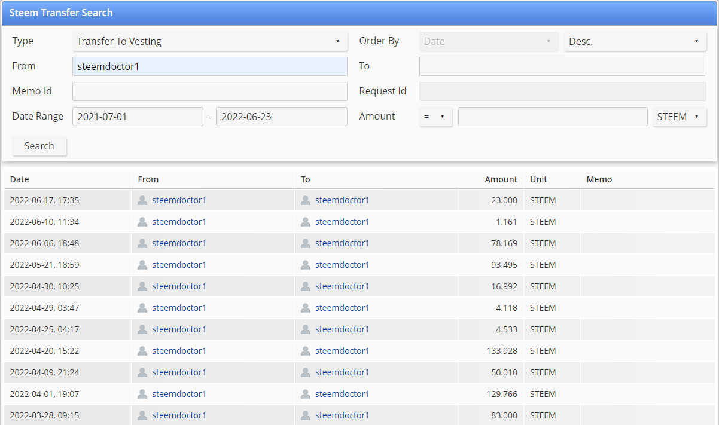Image resolution: width=719 pixels, height=425 pixels.
Task: Click the amount 4.118
Action: click(507, 308)
